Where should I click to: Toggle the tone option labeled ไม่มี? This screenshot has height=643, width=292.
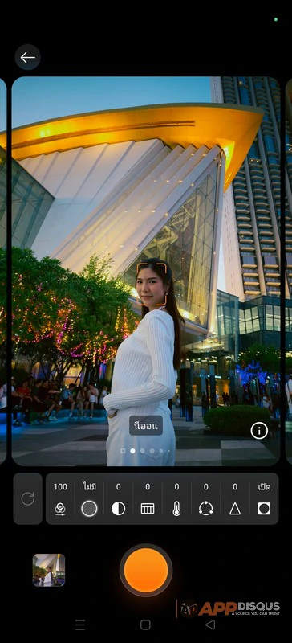89,499
